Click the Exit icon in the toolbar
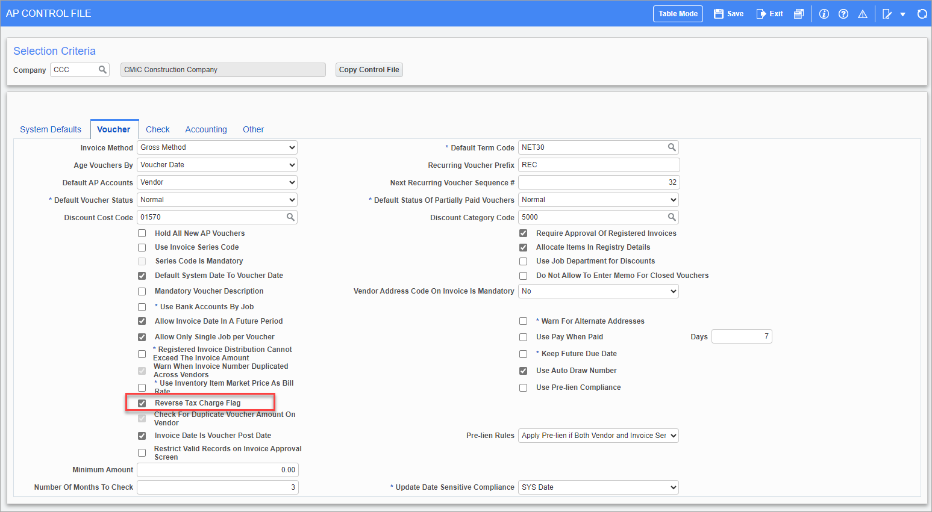The width and height of the screenshot is (932, 512). click(x=769, y=13)
